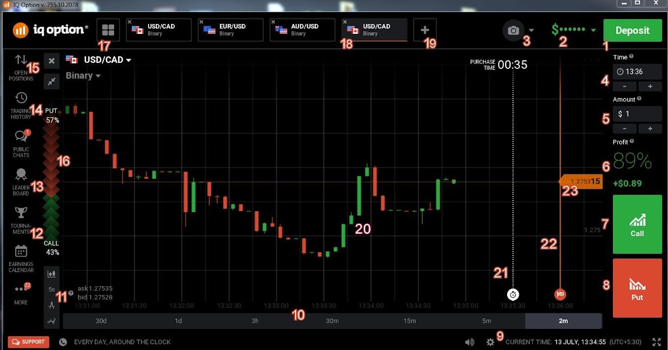The height and width of the screenshot is (350, 668).
Task: Open Support chat
Action: point(28,342)
